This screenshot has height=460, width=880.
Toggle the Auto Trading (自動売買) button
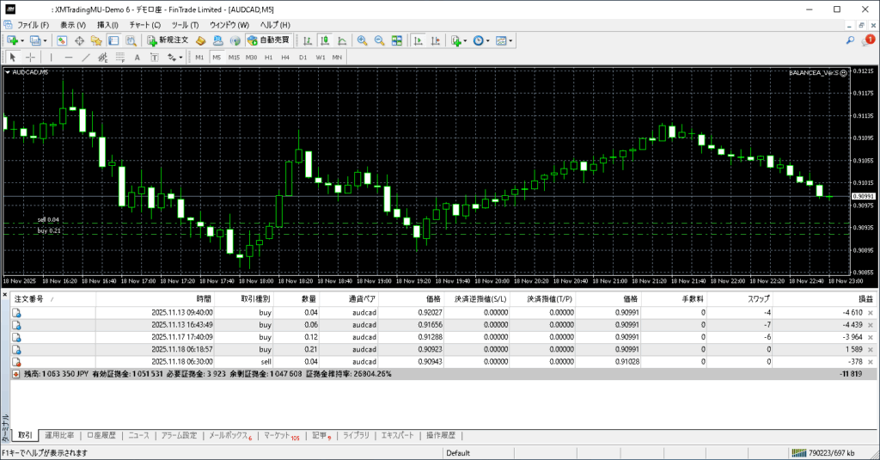[268, 40]
